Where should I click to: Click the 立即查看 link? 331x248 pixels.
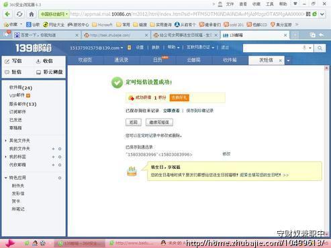(x=171, y=111)
